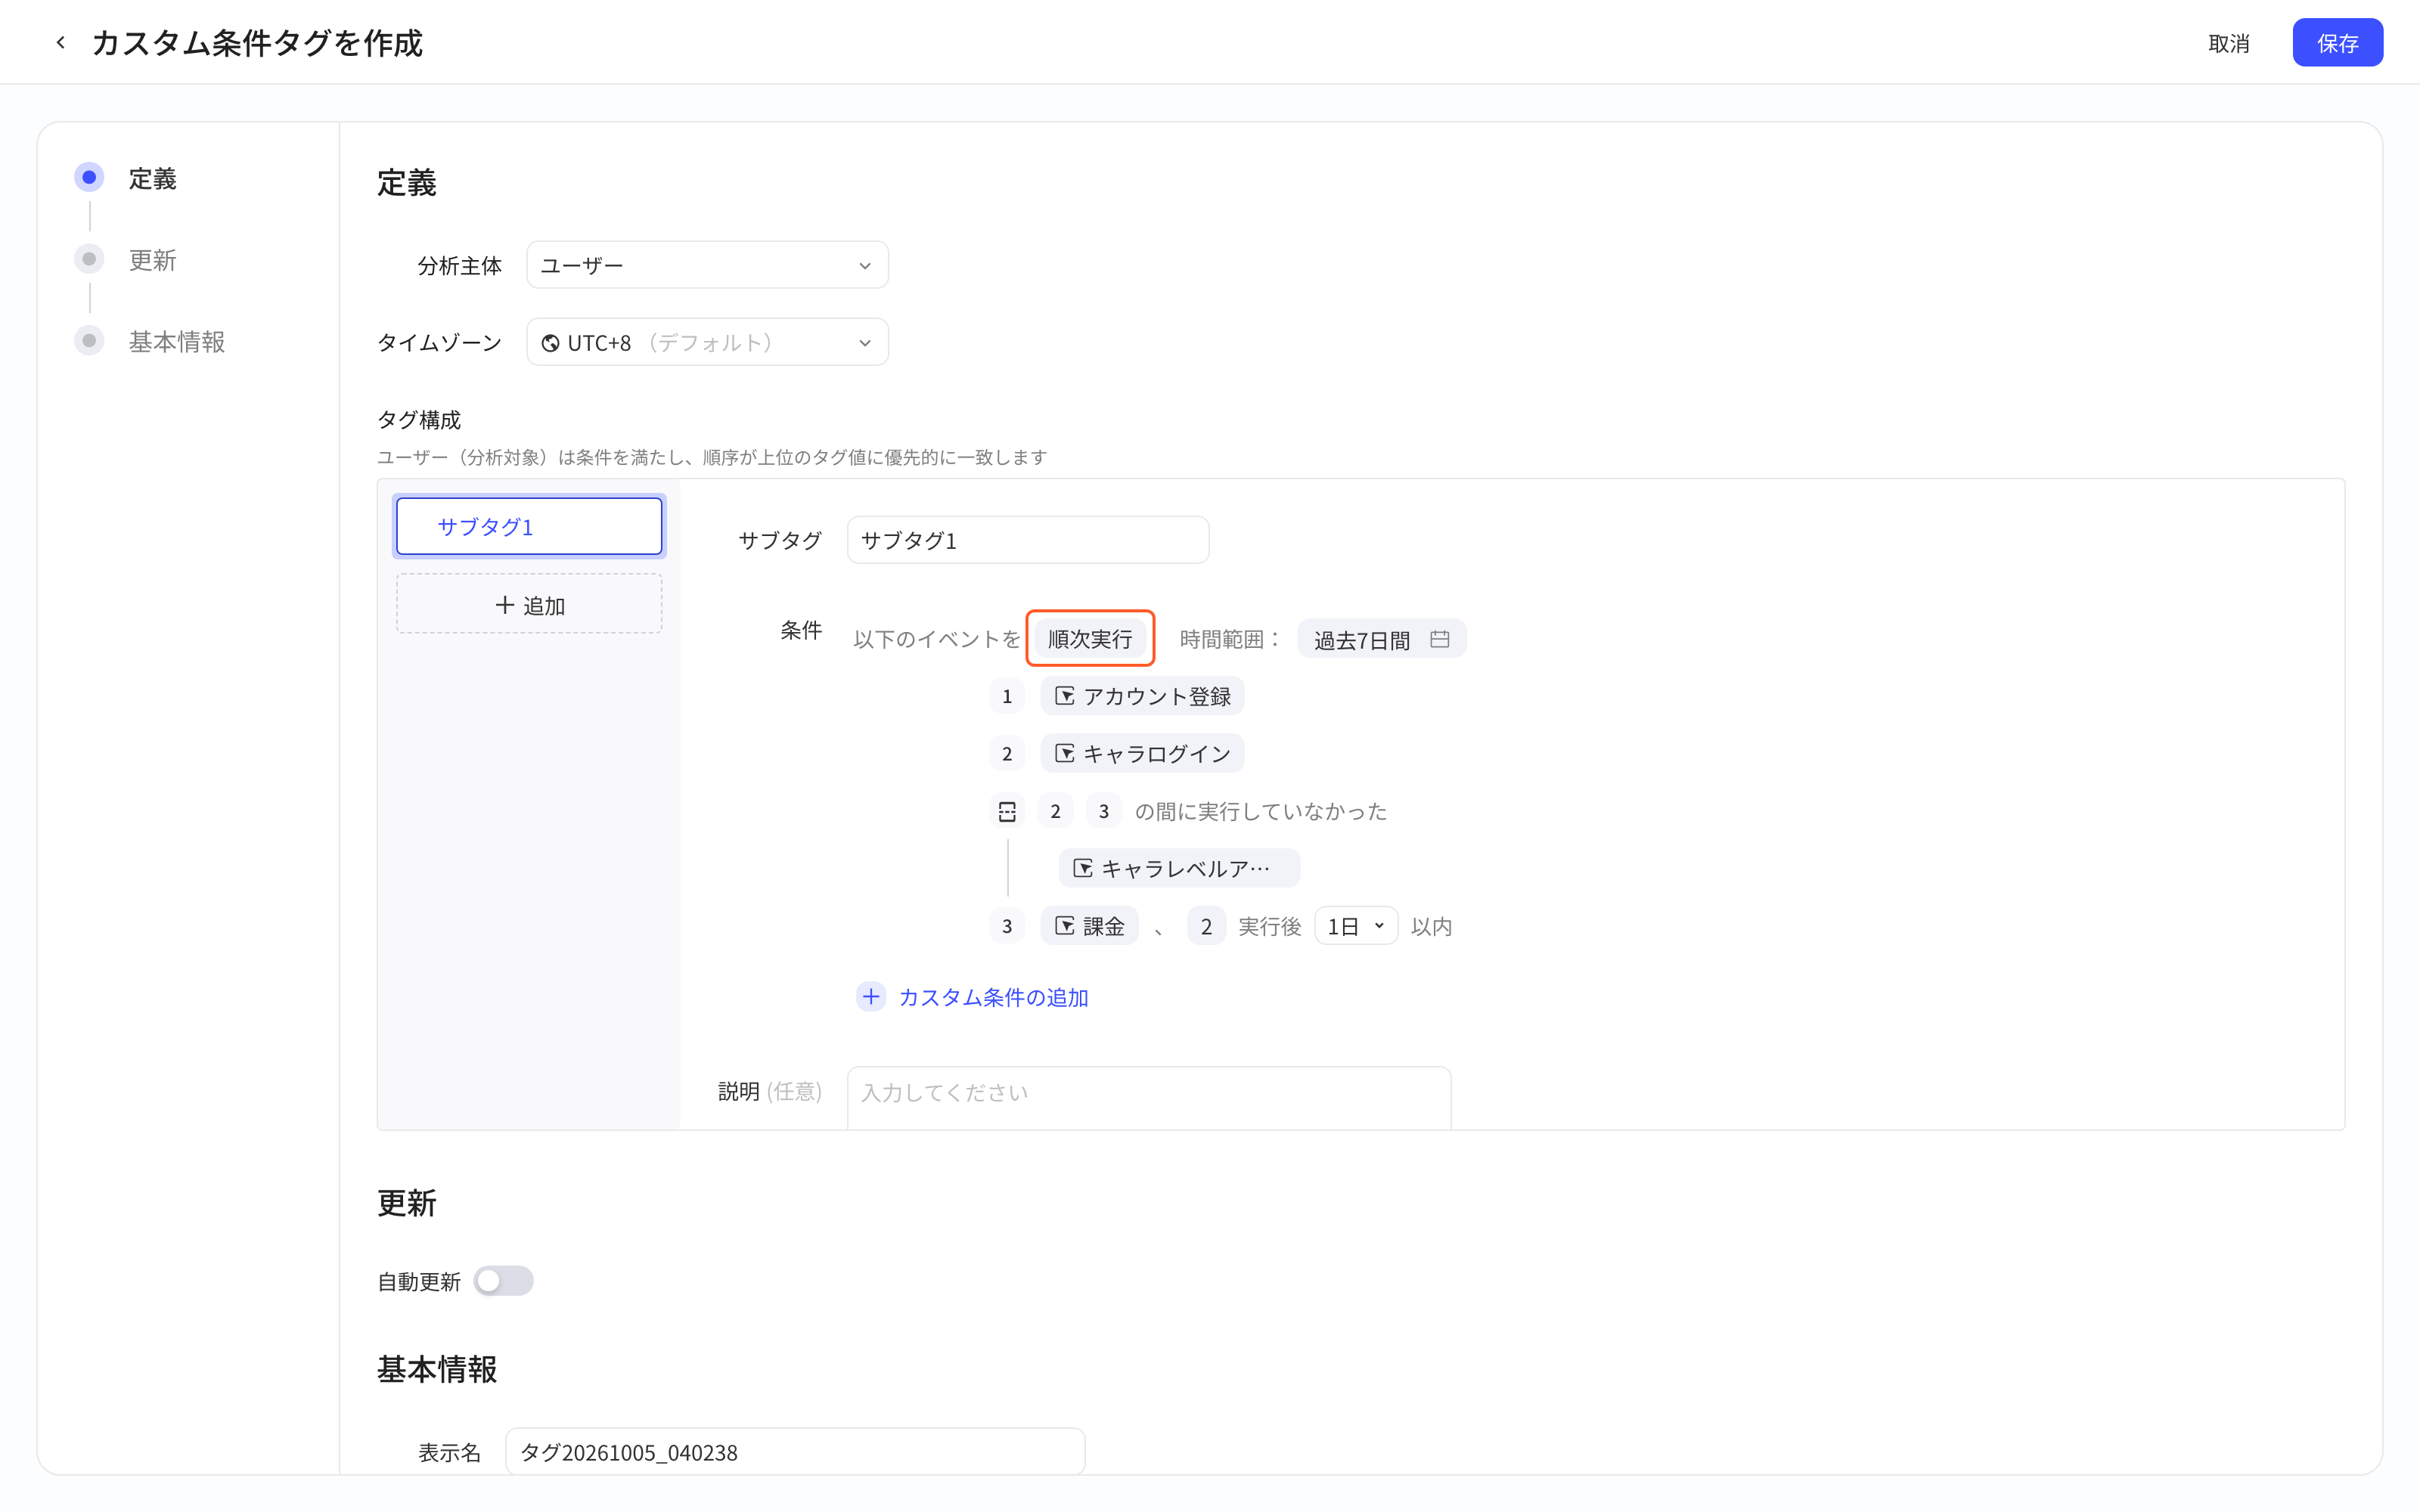Click event icon on アカウント登録 chip

tap(1065, 696)
